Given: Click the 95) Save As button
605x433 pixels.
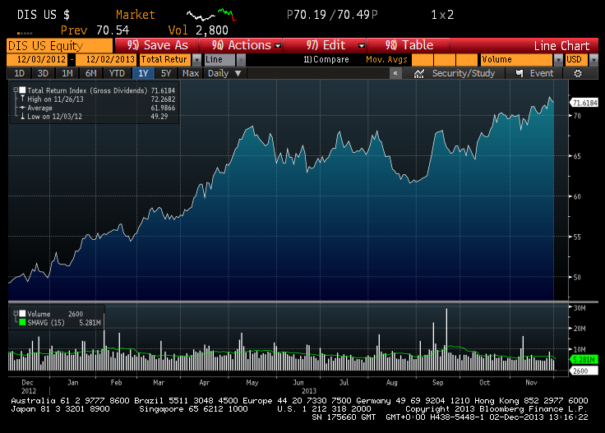Looking at the screenshot, I should pos(157,45).
